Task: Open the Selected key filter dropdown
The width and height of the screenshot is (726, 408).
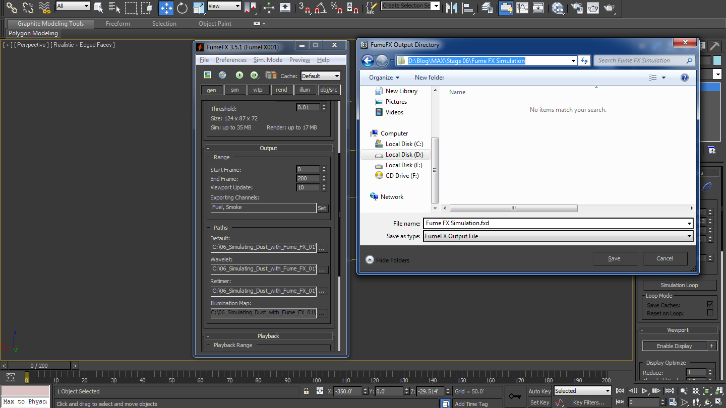Action: pos(582,391)
